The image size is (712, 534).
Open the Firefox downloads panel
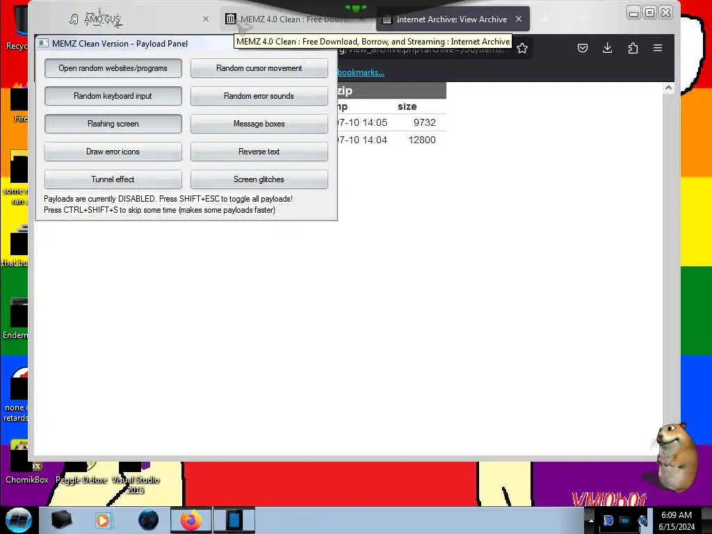607,48
